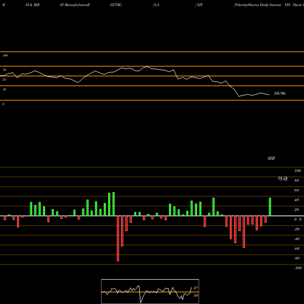Click the mini RSI overview chart thumbnail
304x304 pixels.
[x=150, y=291]
